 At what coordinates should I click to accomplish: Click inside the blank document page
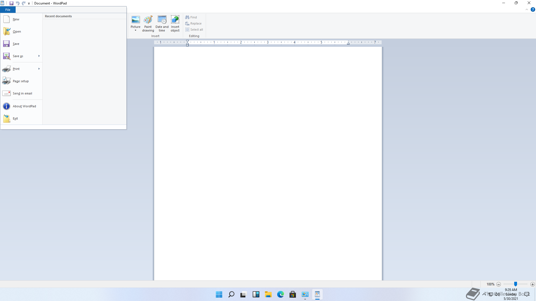pos(268,163)
